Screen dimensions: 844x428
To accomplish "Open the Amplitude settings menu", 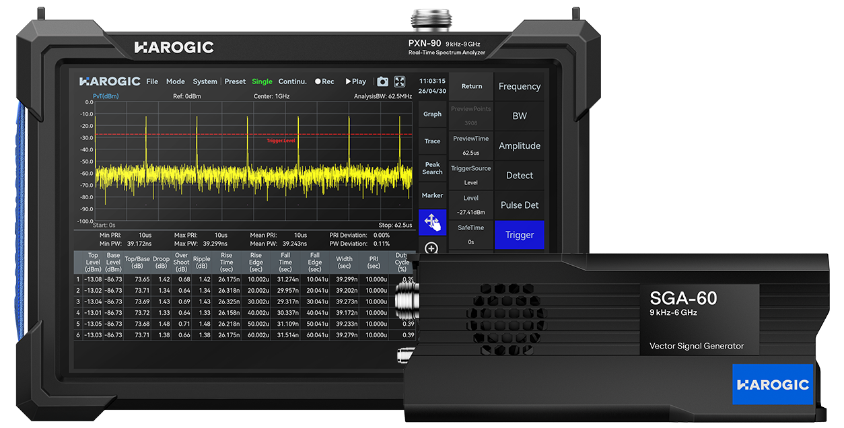I will [520, 145].
